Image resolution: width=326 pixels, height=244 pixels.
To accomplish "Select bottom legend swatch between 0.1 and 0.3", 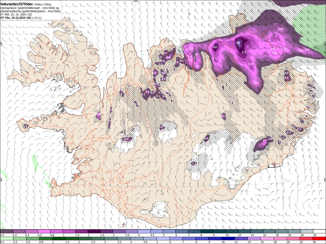I will (x=6, y=238).
